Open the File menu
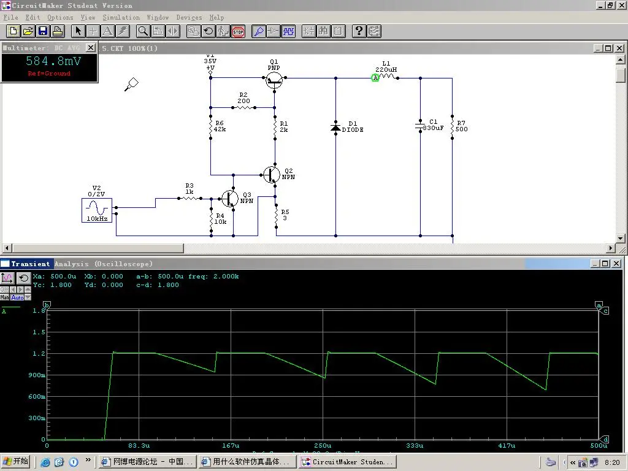This screenshot has height=471, width=628. 11,18
